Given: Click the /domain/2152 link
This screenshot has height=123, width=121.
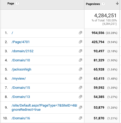Looking at the screenshot, I should pos(22,51).
